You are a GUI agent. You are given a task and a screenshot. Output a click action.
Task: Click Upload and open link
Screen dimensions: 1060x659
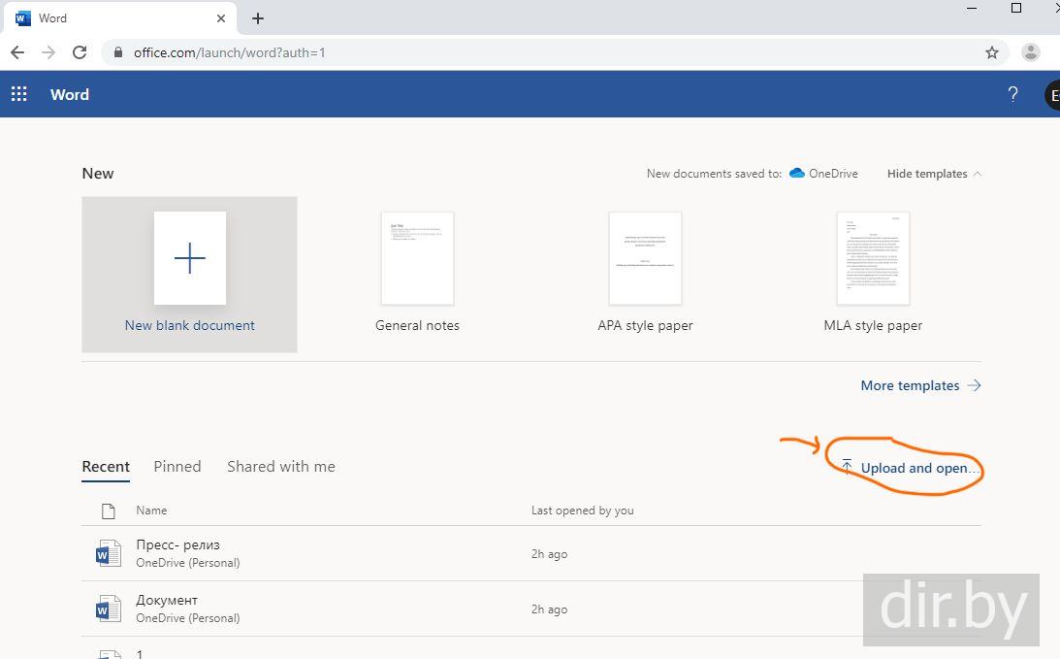pos(911,468)
